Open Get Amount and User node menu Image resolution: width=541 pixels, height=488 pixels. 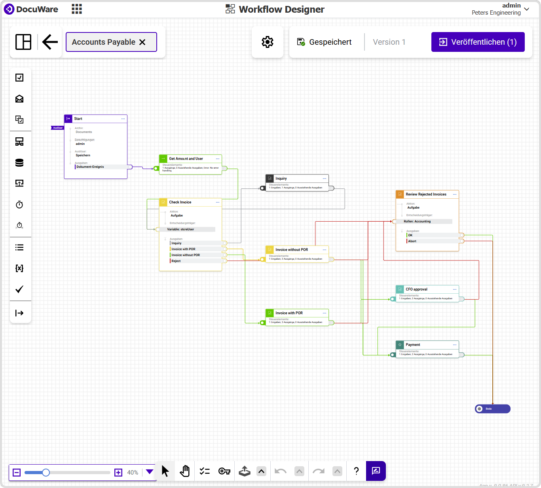tap(218, 159)
